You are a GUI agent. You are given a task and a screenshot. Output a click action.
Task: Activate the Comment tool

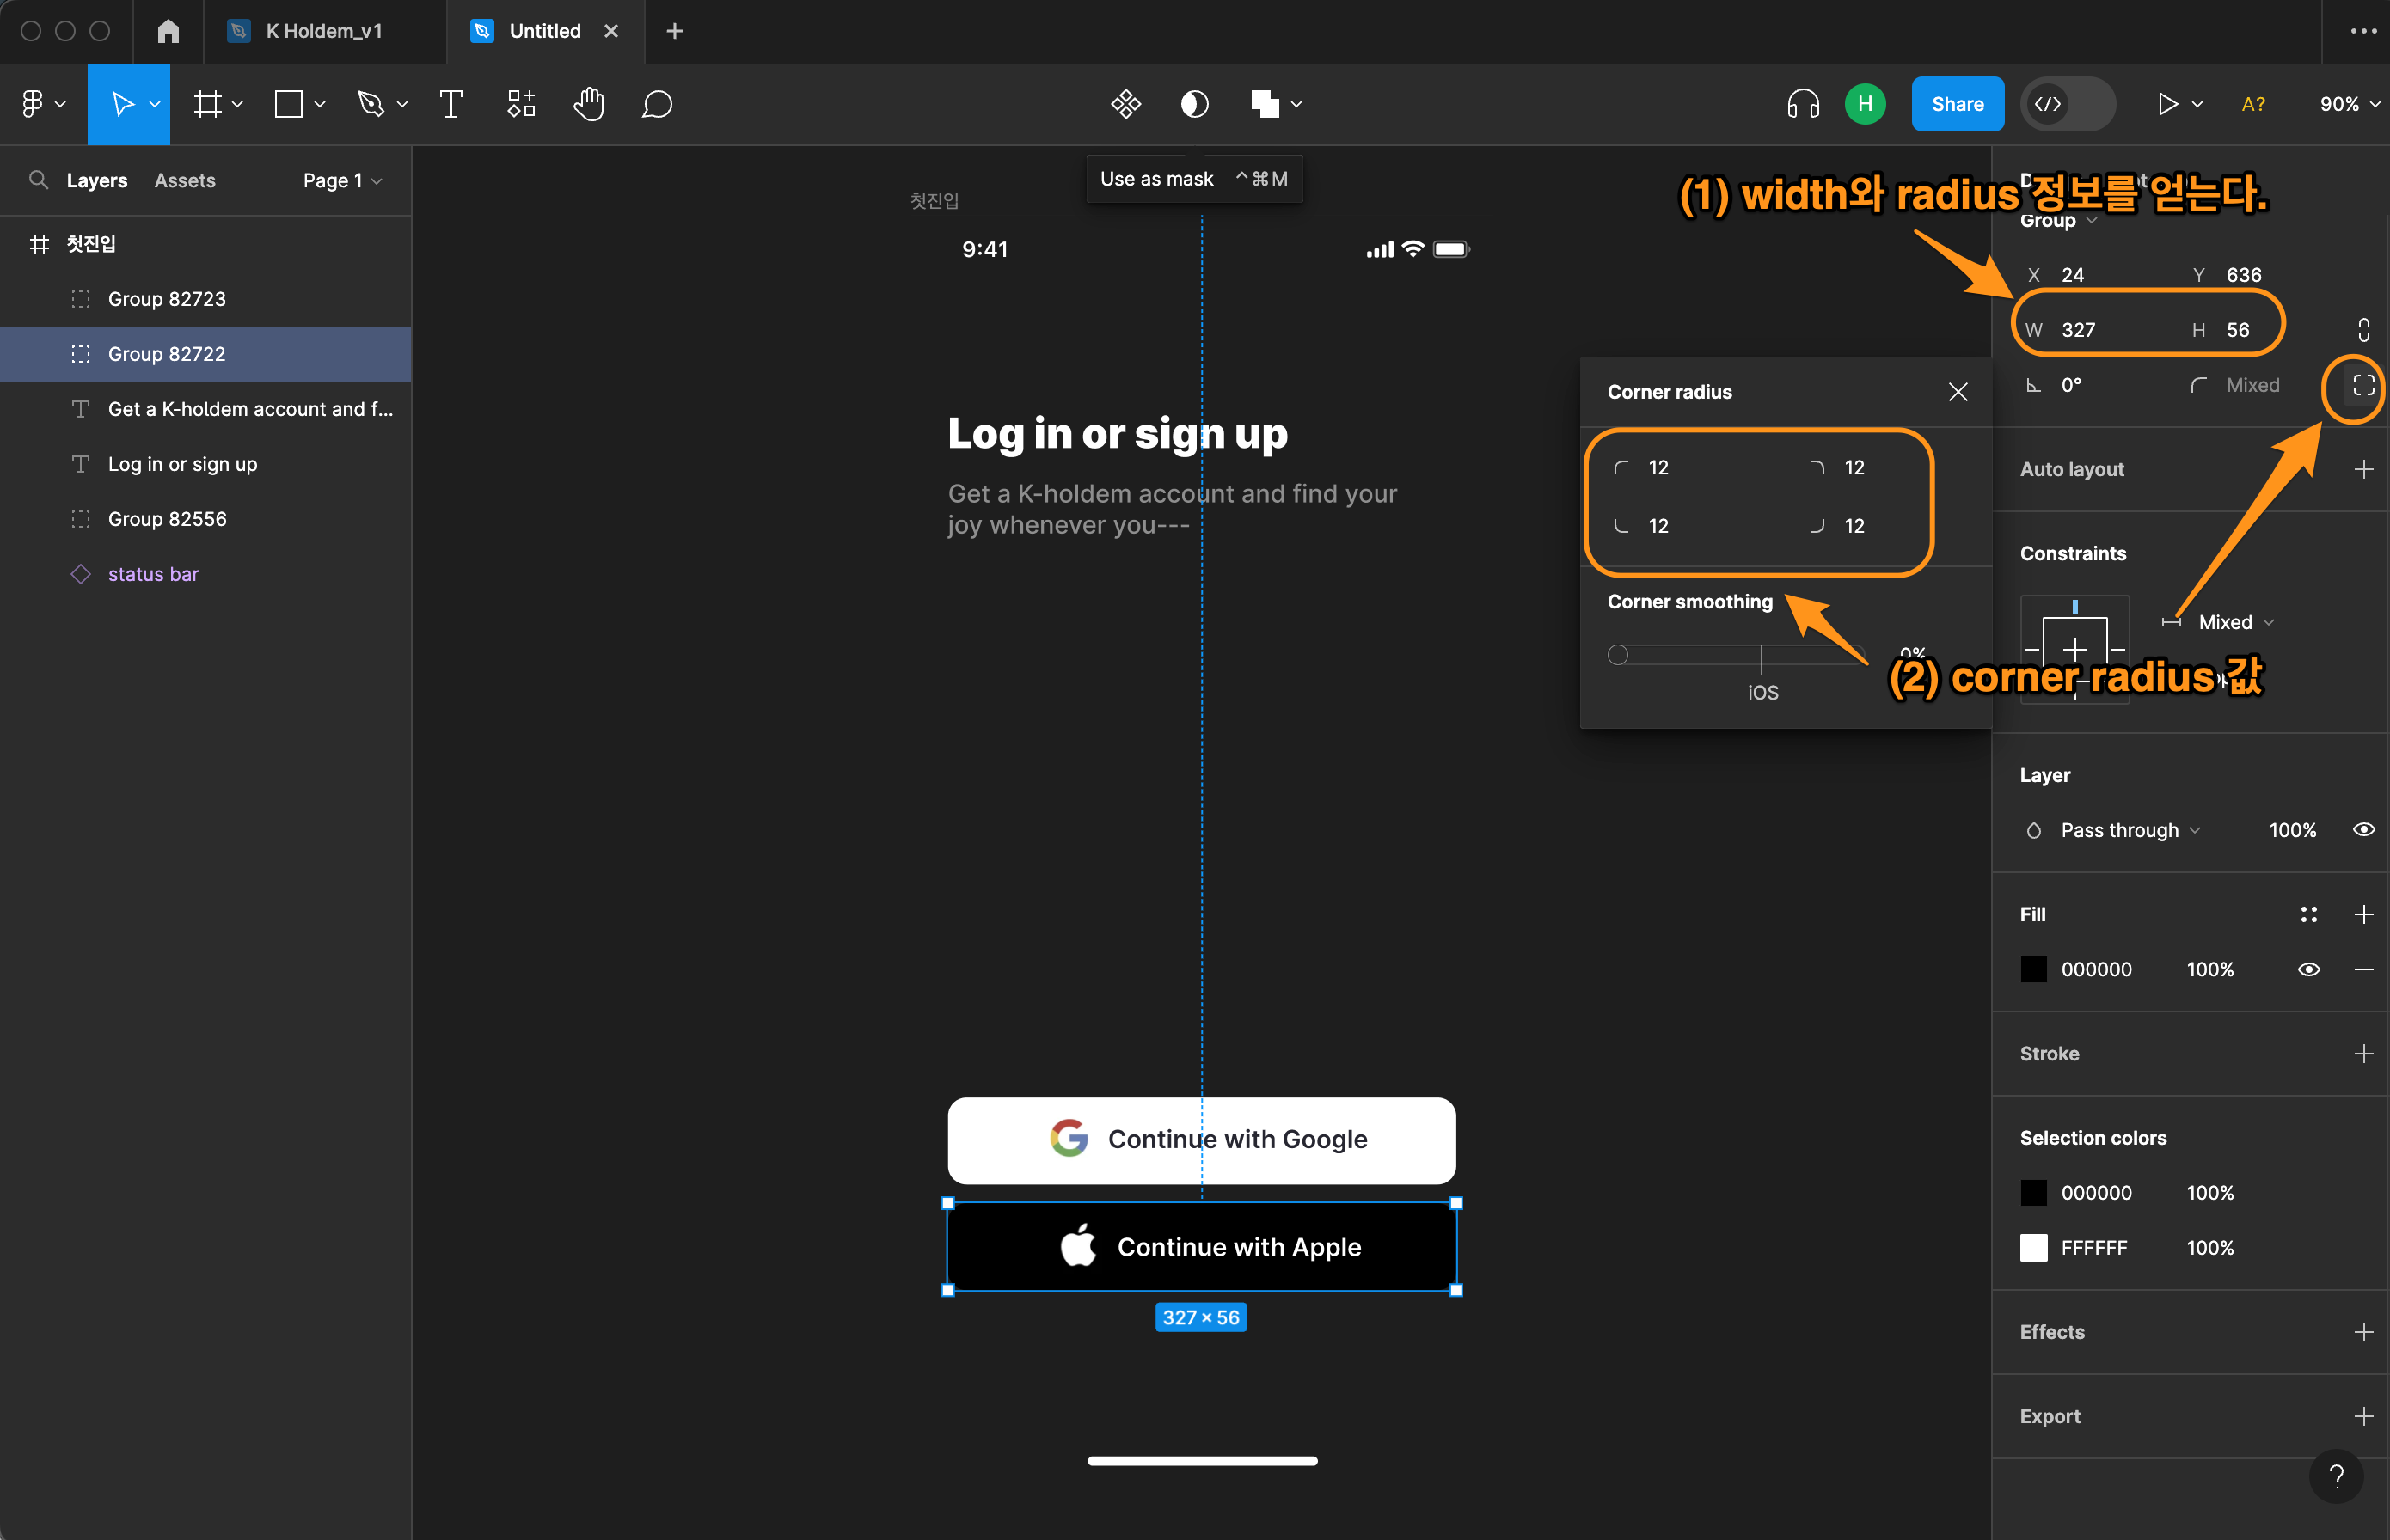(656, 104)
